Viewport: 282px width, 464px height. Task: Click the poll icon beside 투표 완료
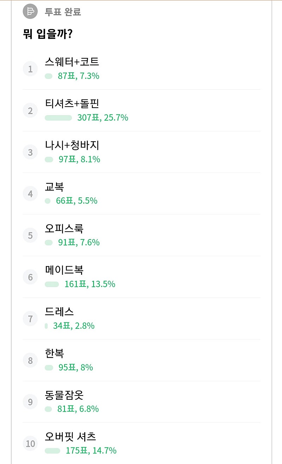pyautogui.click(x=30, y=12)
